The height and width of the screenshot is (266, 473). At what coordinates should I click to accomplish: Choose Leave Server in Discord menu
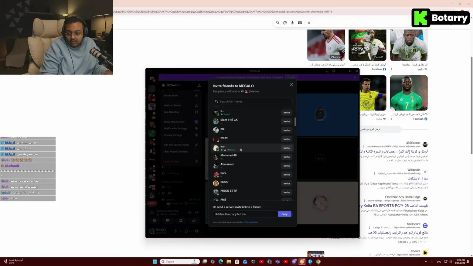(x=181, y=161)
